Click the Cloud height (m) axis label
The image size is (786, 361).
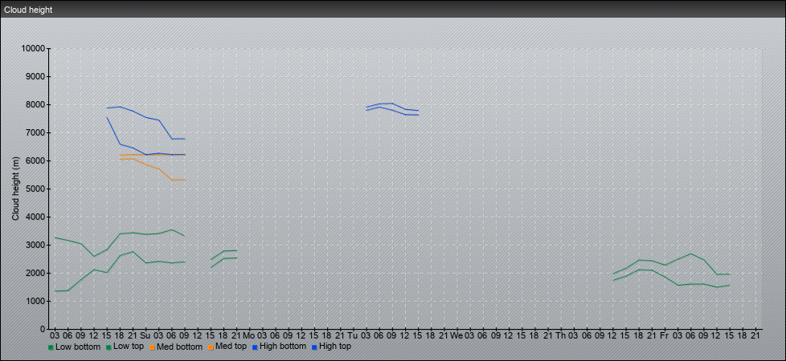pos(15,189)
